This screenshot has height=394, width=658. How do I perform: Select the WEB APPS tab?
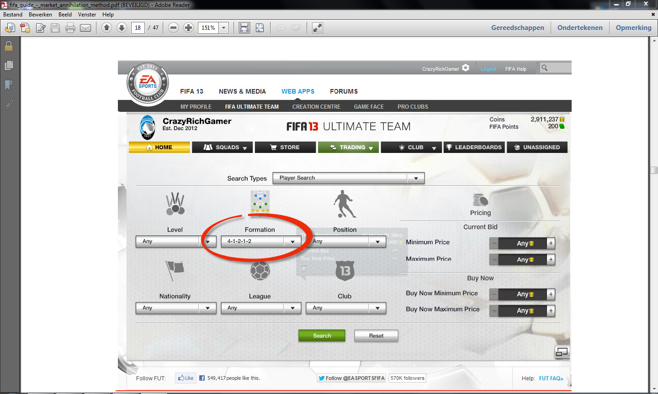click(x=298, y=91)
